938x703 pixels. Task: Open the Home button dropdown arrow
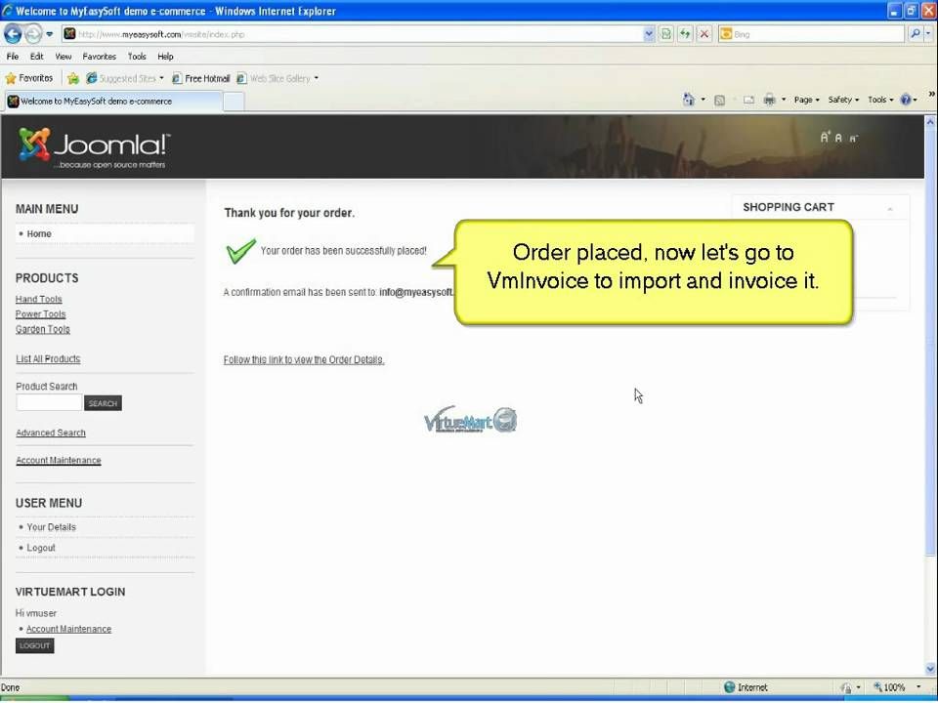[703, 100]
